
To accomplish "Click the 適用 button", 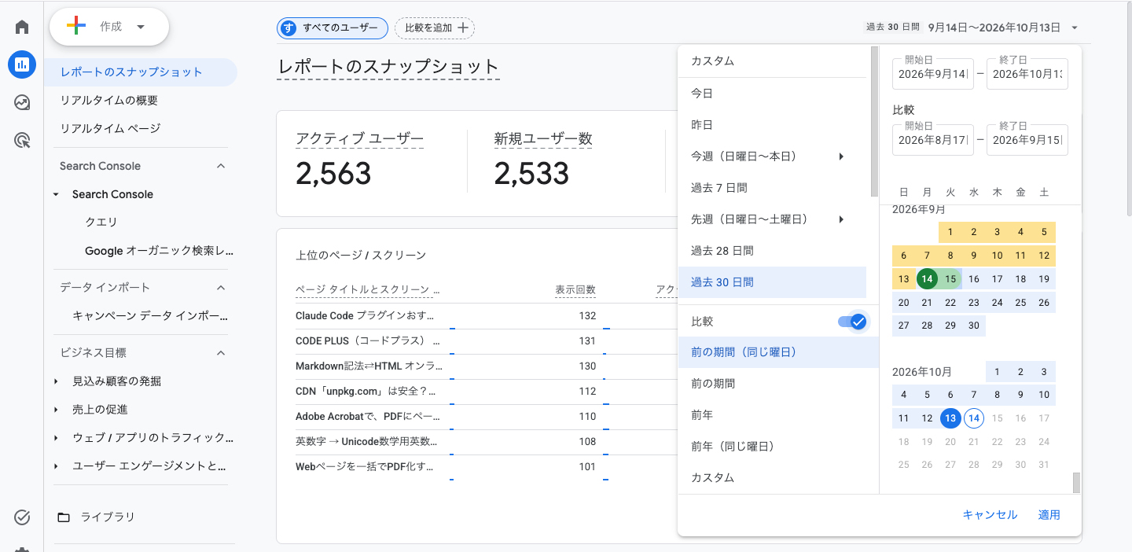I will [1049, 515].
